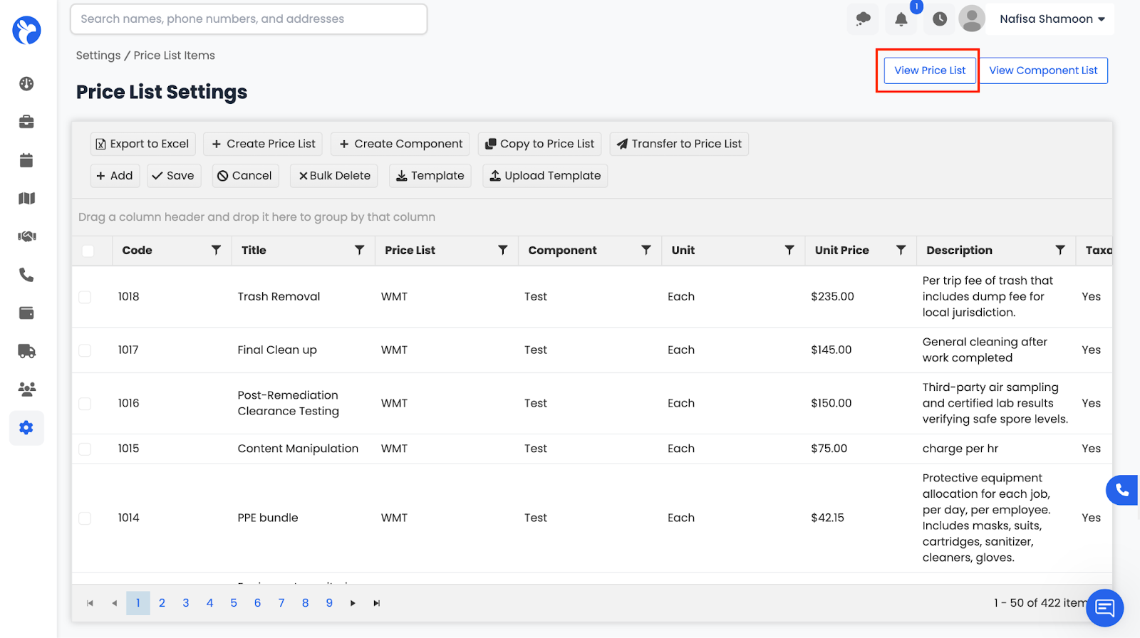Open the chat widget icon
The image size is (1140, 638).
click(x=1104, y=607)
